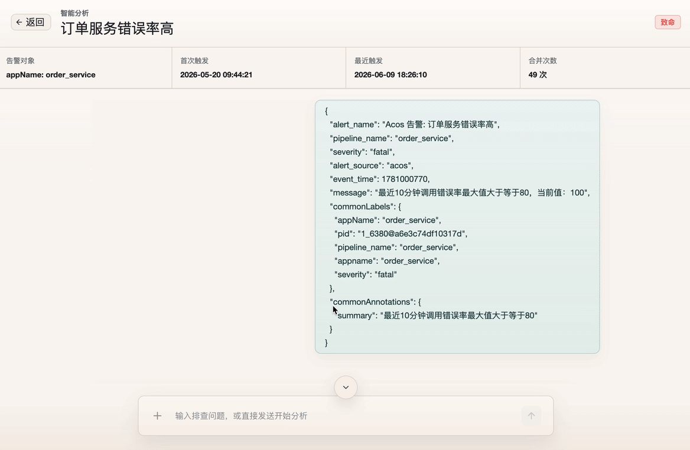Click the 最近触发 label
The height and width of the screenshot is (450, 690).
(x=368, y=61)
